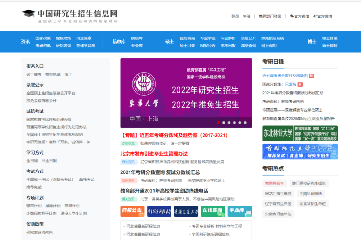Viewport: 361px width, 240px height.
Task: Click the graduation cap site logo
Action: tap(29, 14)
